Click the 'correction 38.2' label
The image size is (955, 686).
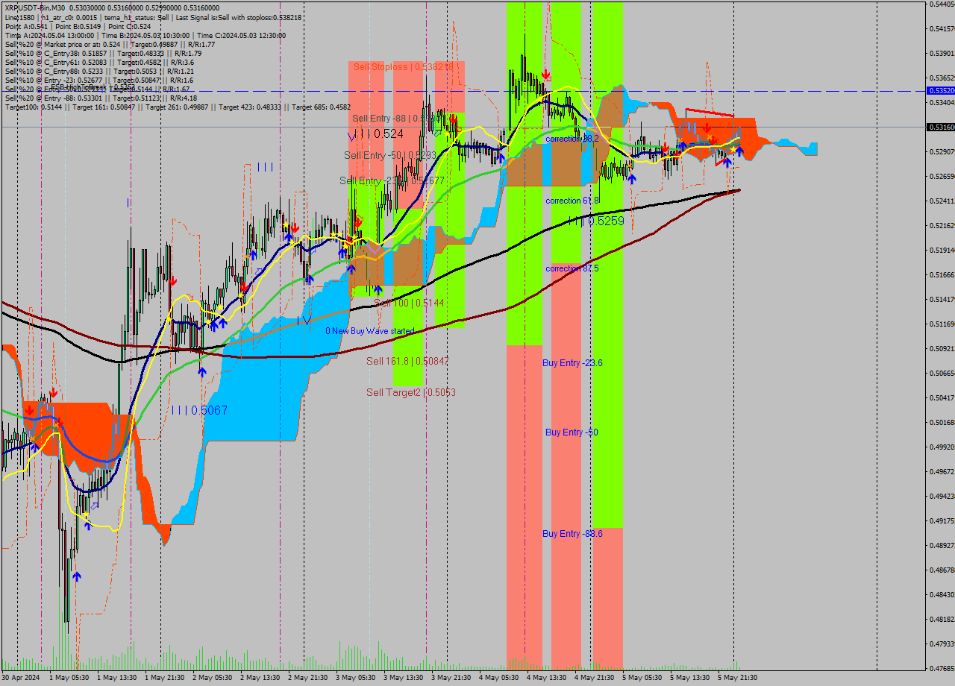coord(572,139)
